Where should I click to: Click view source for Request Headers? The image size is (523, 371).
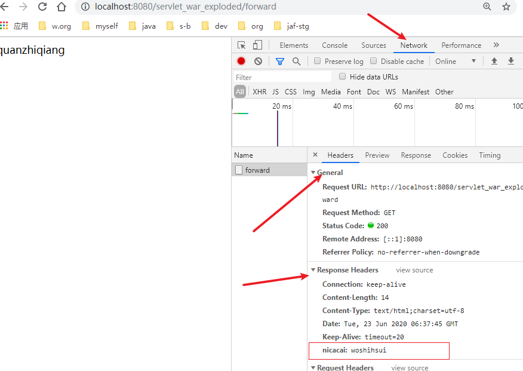click(410, 367)
